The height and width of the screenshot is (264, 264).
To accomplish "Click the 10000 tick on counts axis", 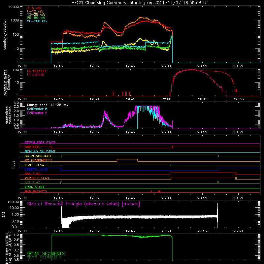I will click(x=14, y=7).
